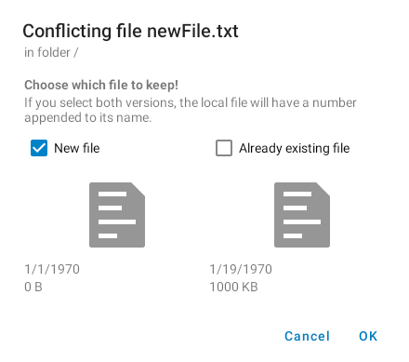Click the 1/1/1970 date of new file

pos(52,269)
